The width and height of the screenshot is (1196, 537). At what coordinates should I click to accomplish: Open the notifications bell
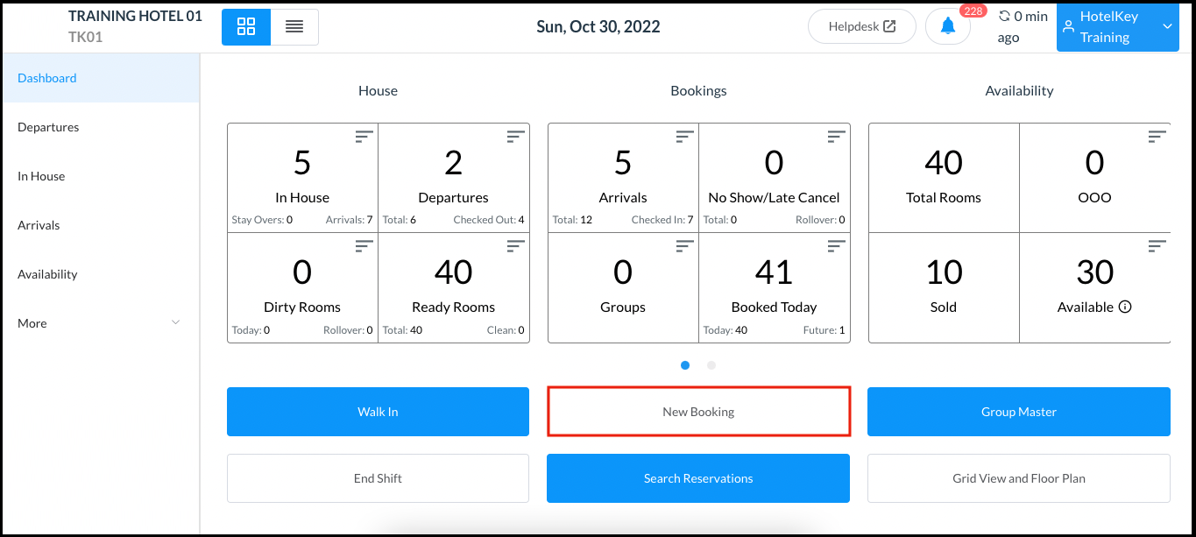(947, 26)
